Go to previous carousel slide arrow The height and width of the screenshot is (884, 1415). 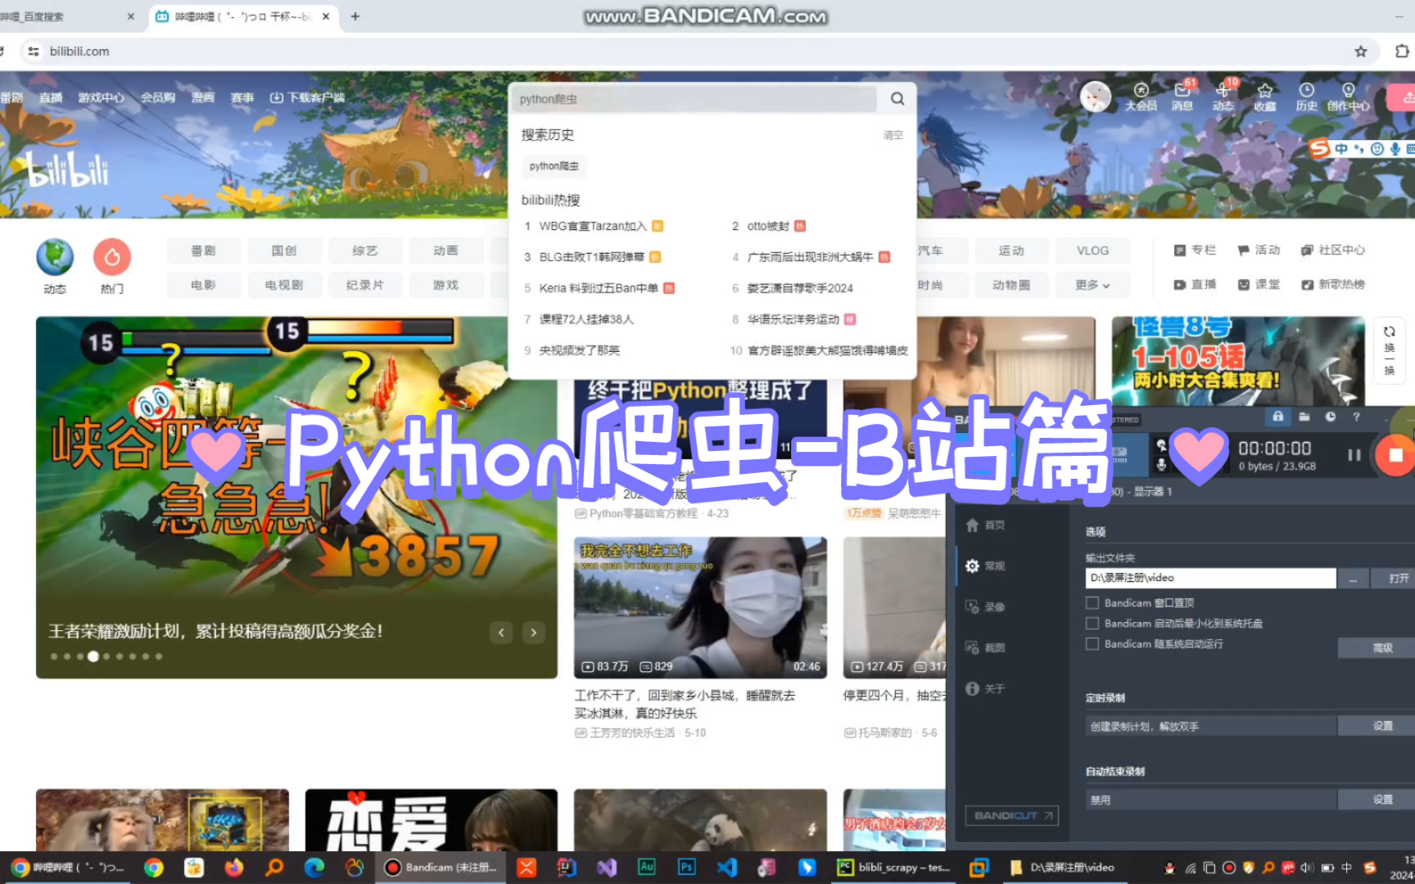[x=501, y=632]
